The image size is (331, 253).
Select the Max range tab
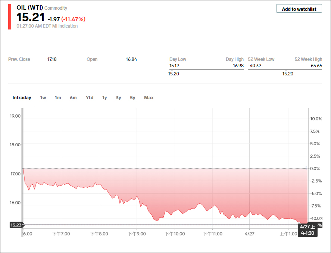(149, 98)
